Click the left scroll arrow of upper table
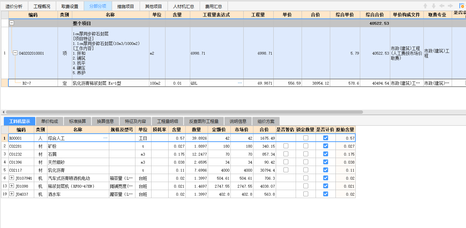Image resolution: width=466 pixels, height=228 pixels. click(3, 112)
